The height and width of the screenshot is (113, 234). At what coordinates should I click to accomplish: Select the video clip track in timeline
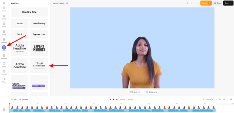pos(113,107)
